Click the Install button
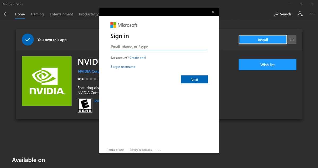318x168 pixels. tap(263, 40)
